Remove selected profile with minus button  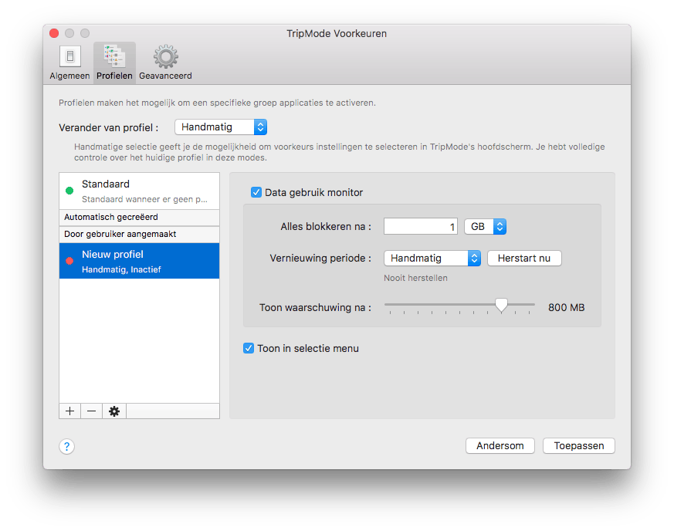coord(92,411)
